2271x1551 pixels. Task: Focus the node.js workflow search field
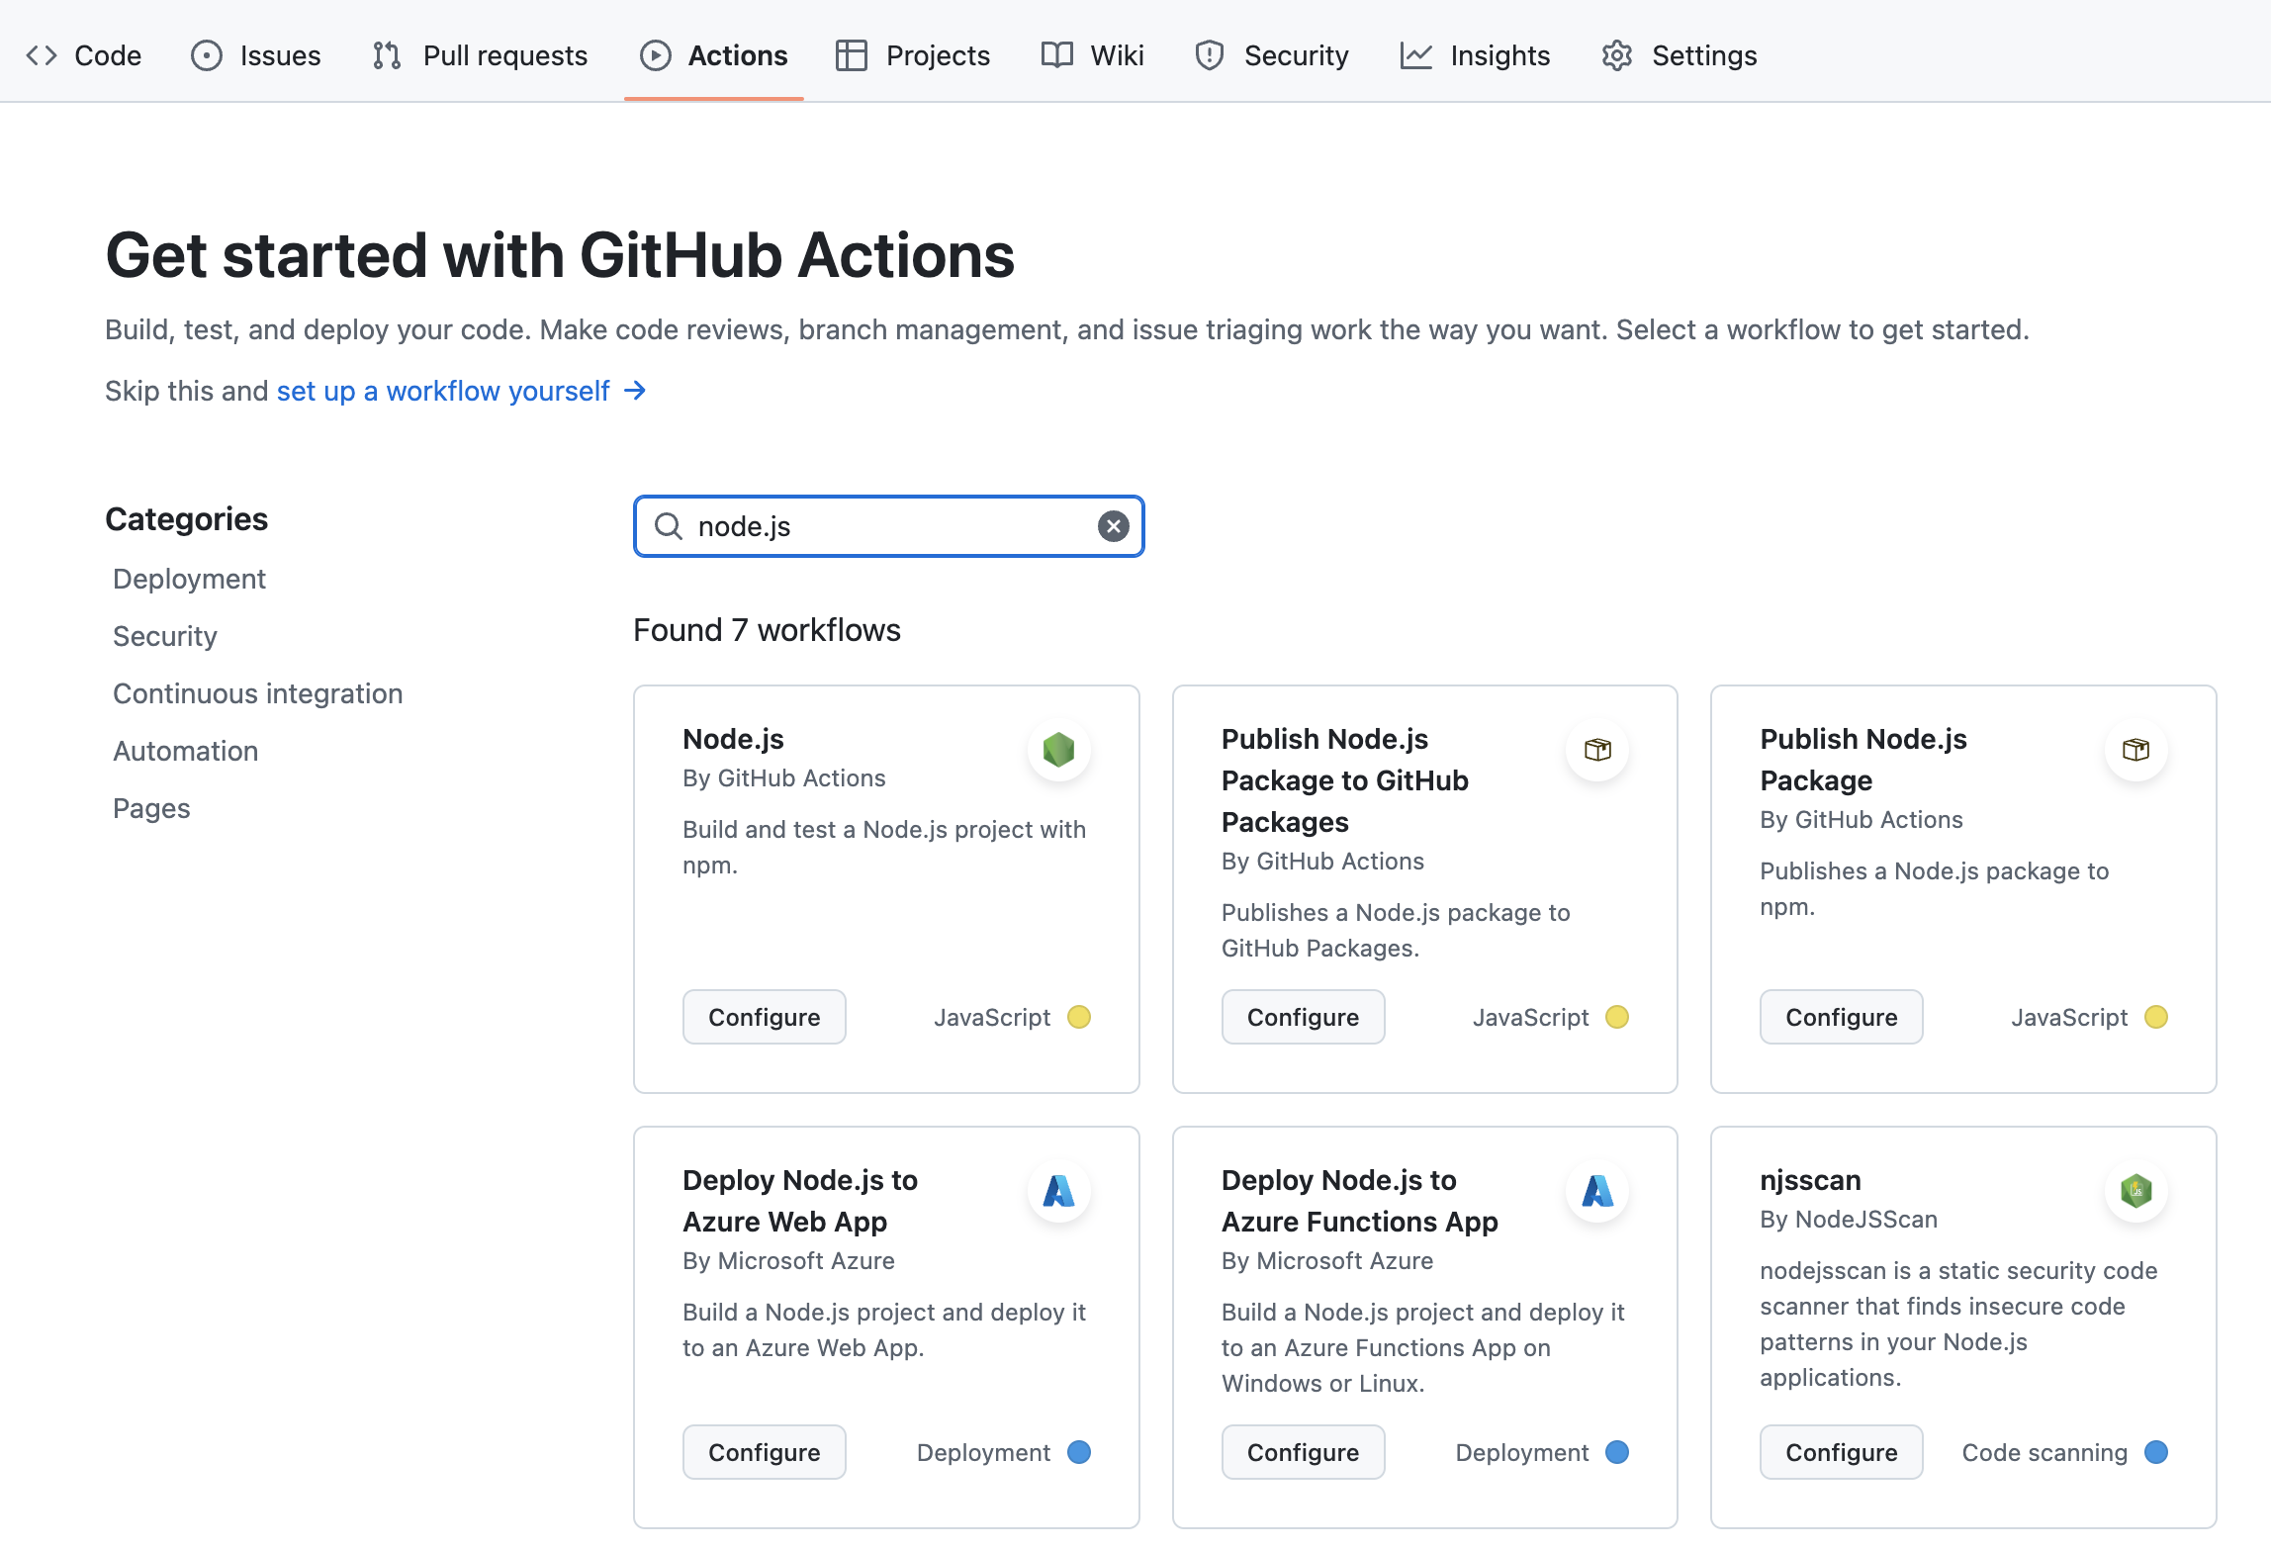point(890,526)
